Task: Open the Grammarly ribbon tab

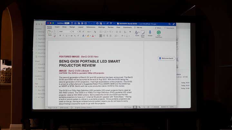Action: (127, 27)
